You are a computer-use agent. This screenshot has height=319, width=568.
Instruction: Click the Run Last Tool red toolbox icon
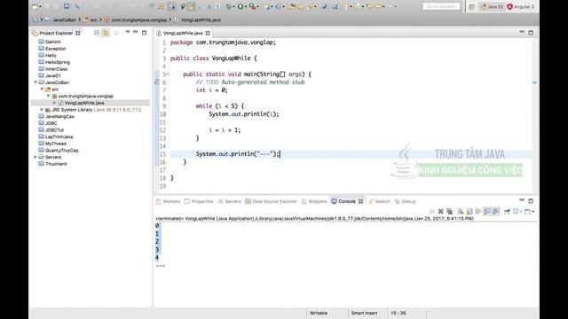click(252, 6)
